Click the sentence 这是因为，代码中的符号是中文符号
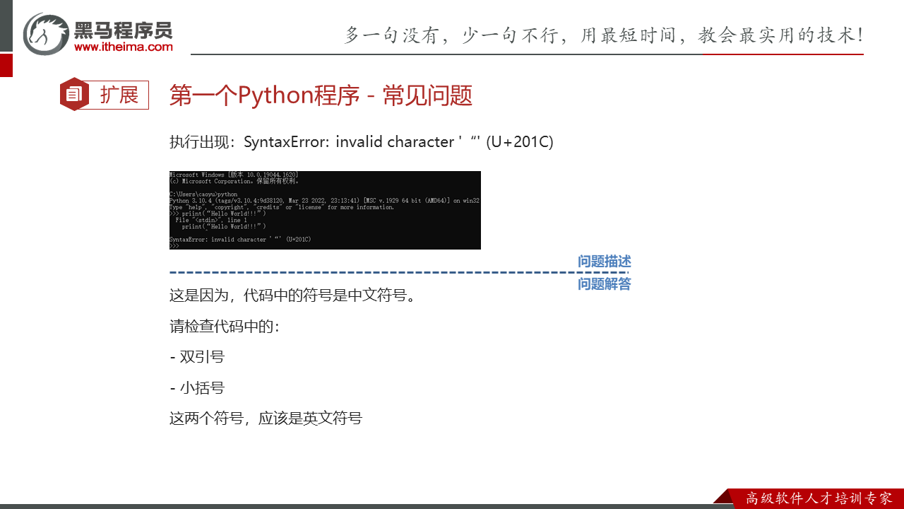Viewport: 904px width, 509px height. tap(292, 295)
